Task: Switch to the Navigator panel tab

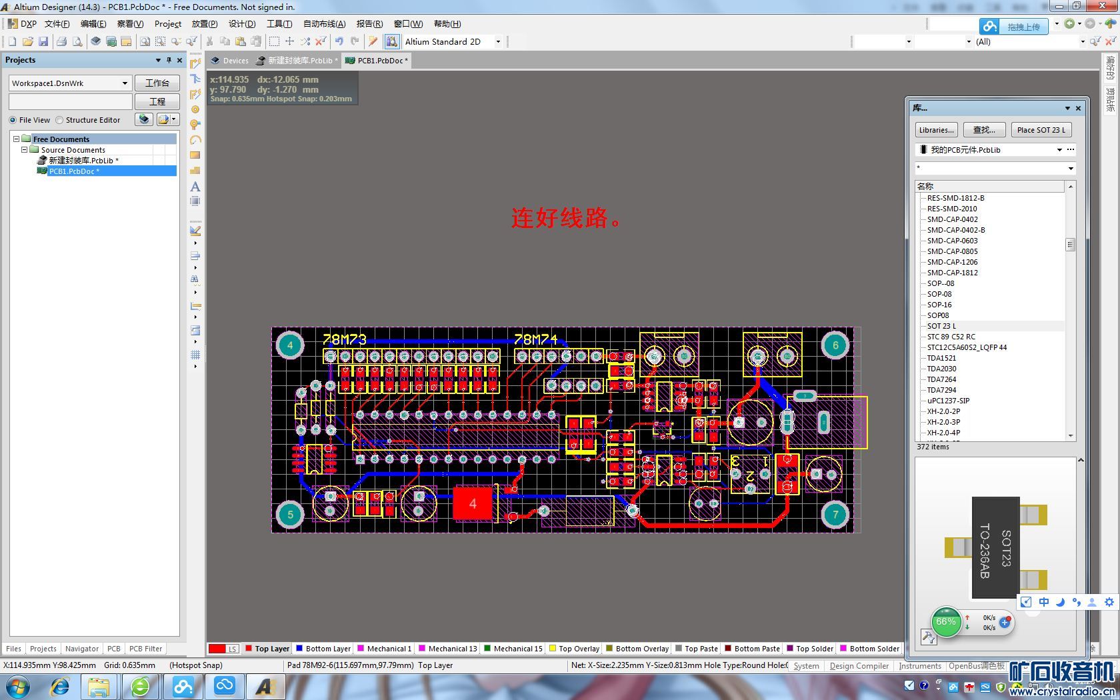Action: point(82,649)
